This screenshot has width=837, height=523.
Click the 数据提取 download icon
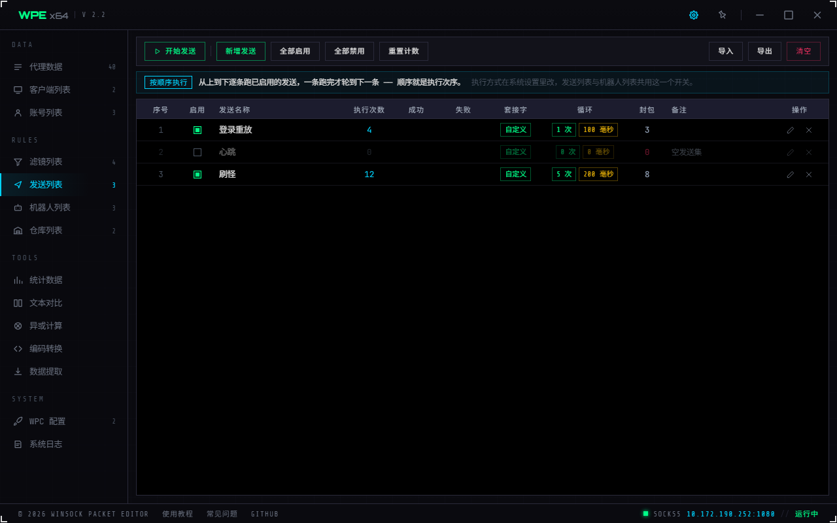point(18,371)
